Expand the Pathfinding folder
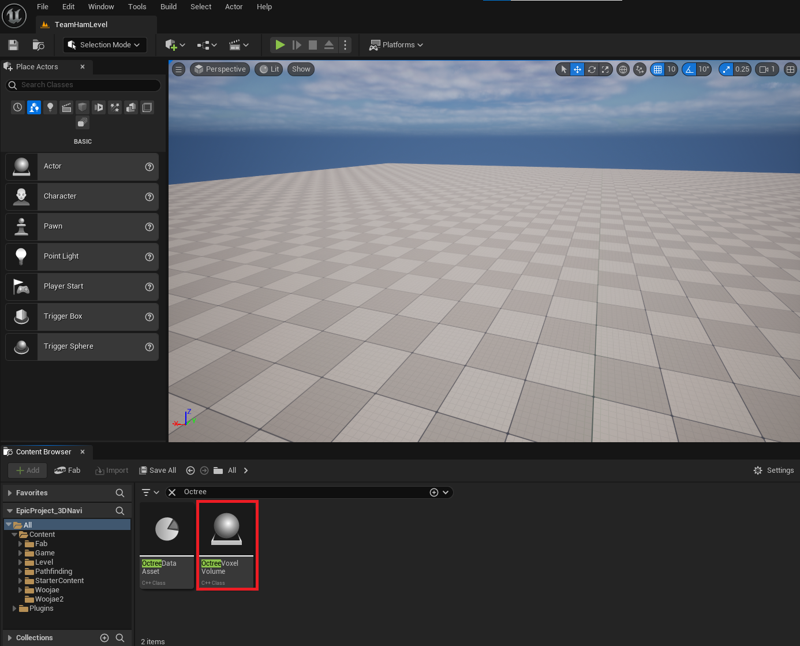Screen dimensions: 800x646 (x=20, y=572)
